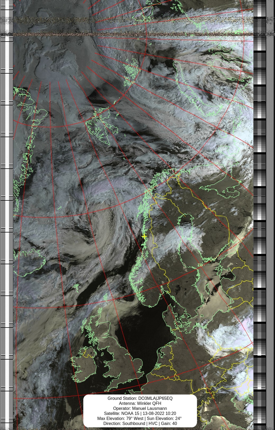Click the 'Operator: Manuel Lausmann' line
This screenshot has width=275, height=430.
[140, 408]
